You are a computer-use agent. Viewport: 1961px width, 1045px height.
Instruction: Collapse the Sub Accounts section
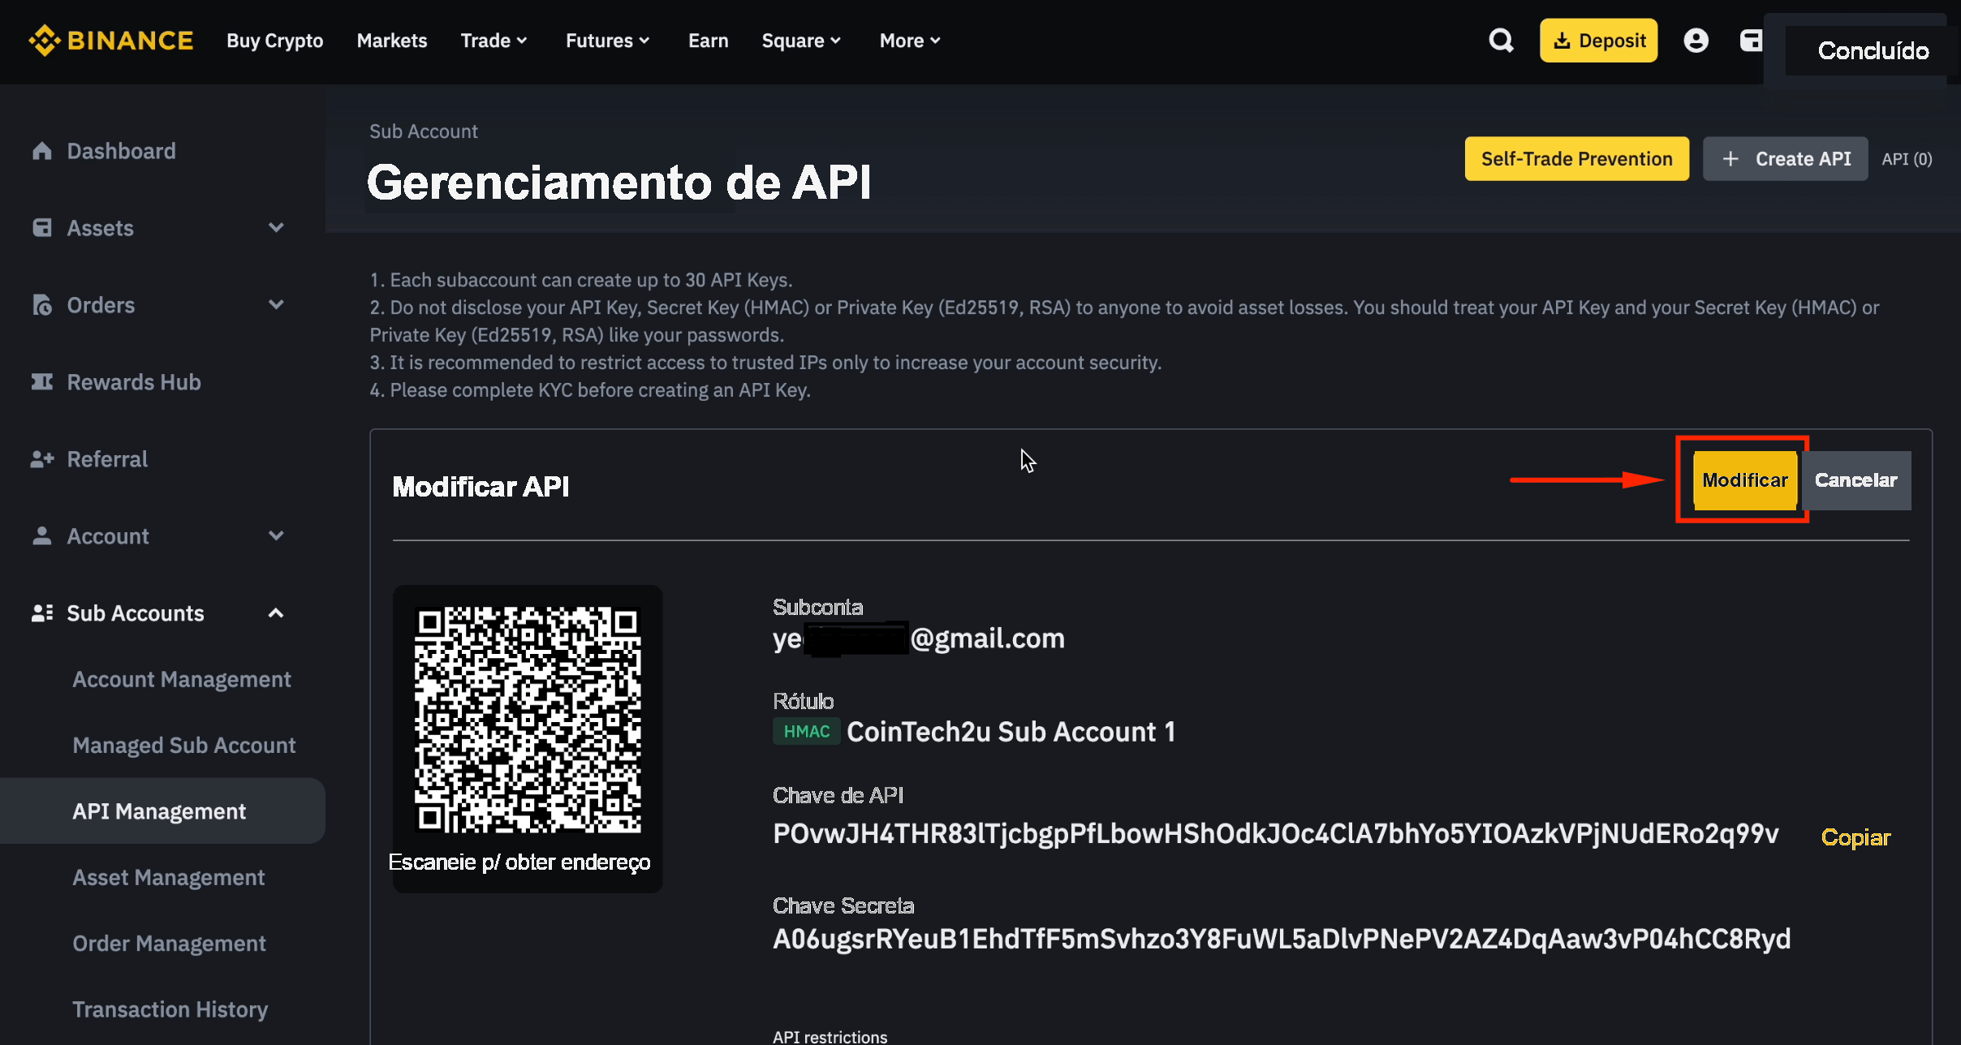click(x=276, y=613)
